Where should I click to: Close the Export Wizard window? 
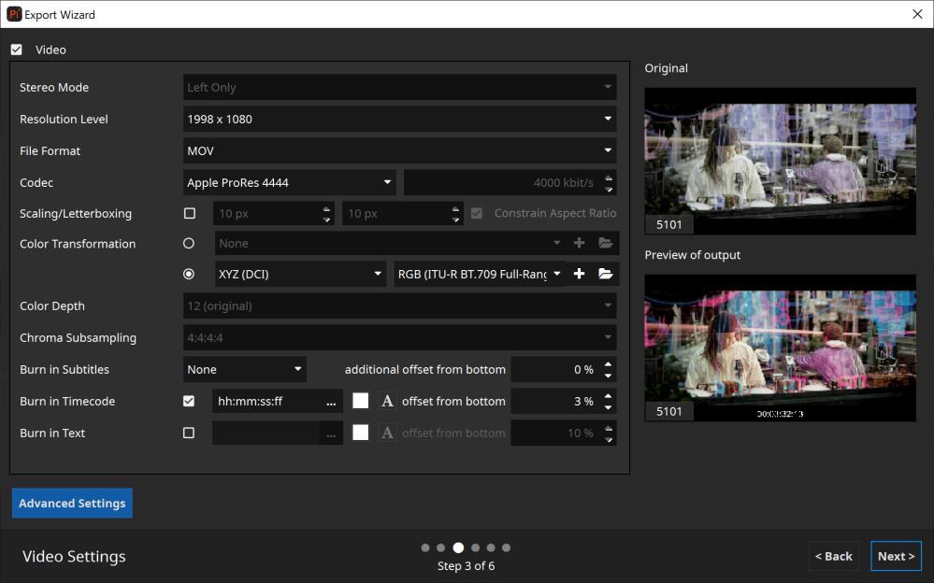(917, 14)
